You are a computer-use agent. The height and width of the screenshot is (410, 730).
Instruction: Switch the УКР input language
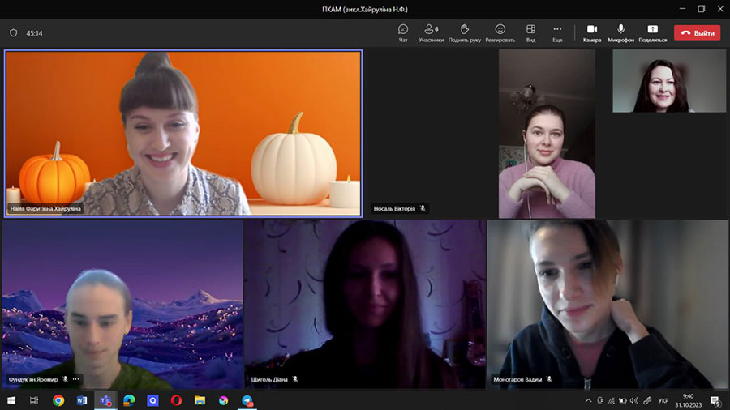(x=663, y=401)
